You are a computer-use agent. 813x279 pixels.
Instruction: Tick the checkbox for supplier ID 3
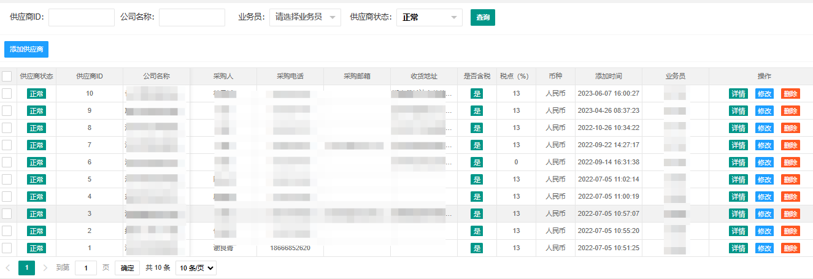pyautogui.click(x=7, y=213)
